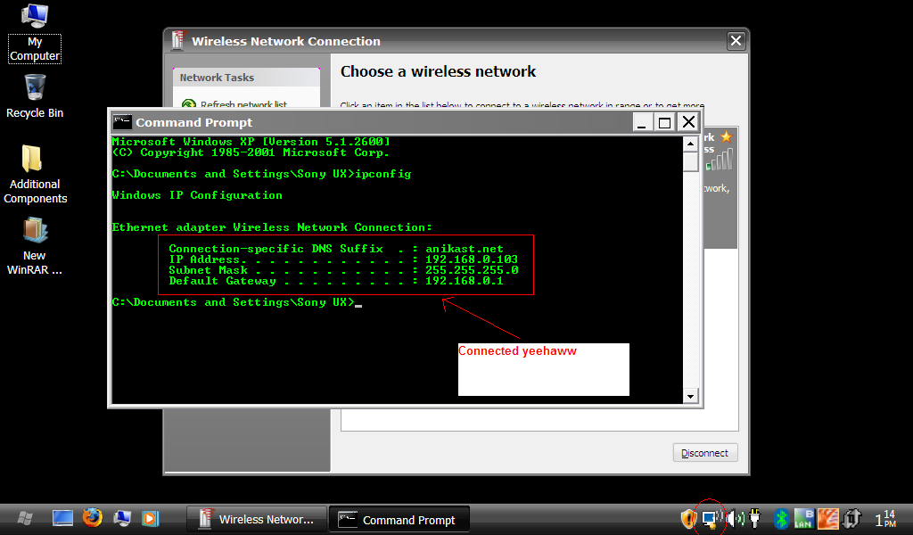The height and width of the screenshot is (535, 913).
Task: Switch to Command Prompt taskbar button
Action: tap(399, 519)
